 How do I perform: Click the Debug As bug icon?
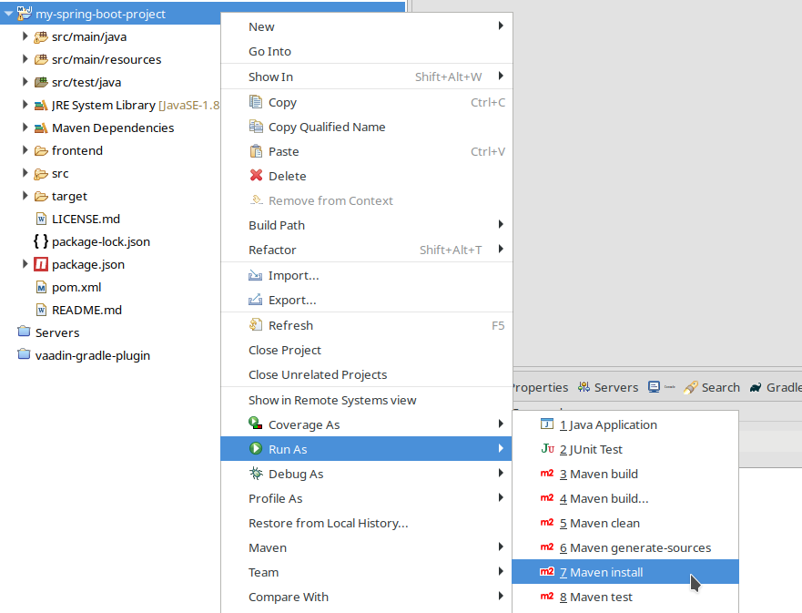tap(256, 474)
